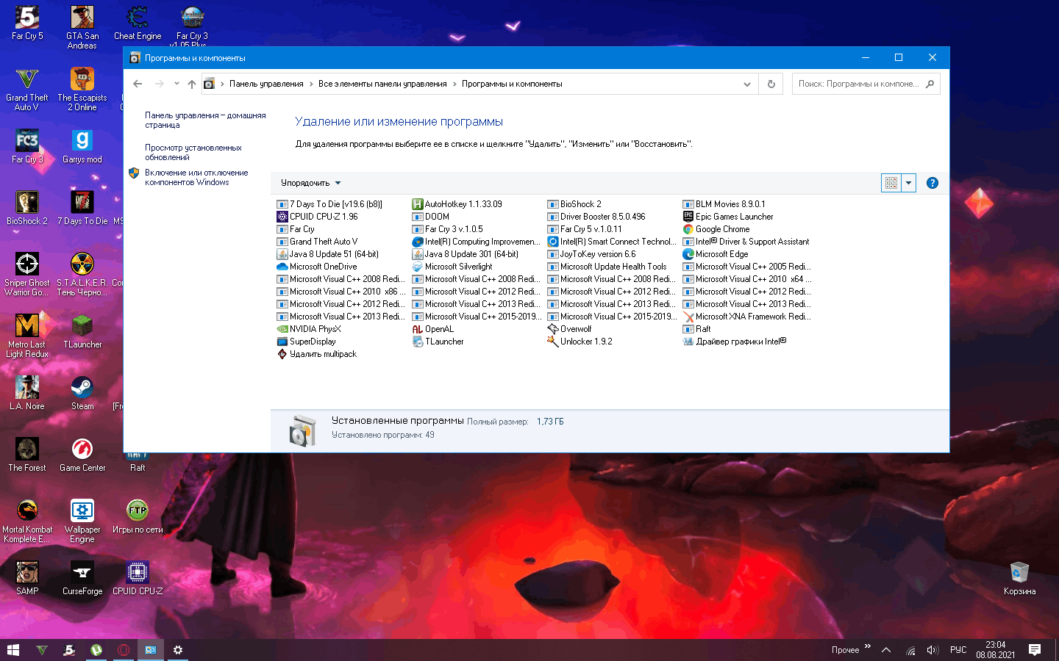Select Epic Games Launcher entry
Screen dimensions: 1059x661
[728, 217]
